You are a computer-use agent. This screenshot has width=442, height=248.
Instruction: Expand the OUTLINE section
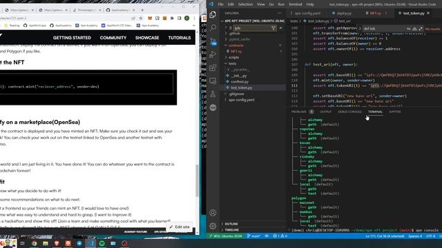pos(231,224)
